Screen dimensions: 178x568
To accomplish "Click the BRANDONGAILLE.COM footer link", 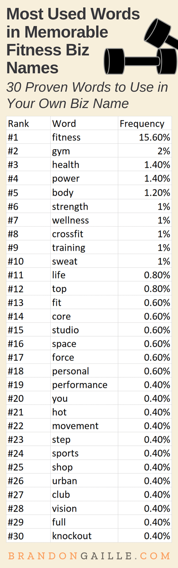I will (89, 556).
